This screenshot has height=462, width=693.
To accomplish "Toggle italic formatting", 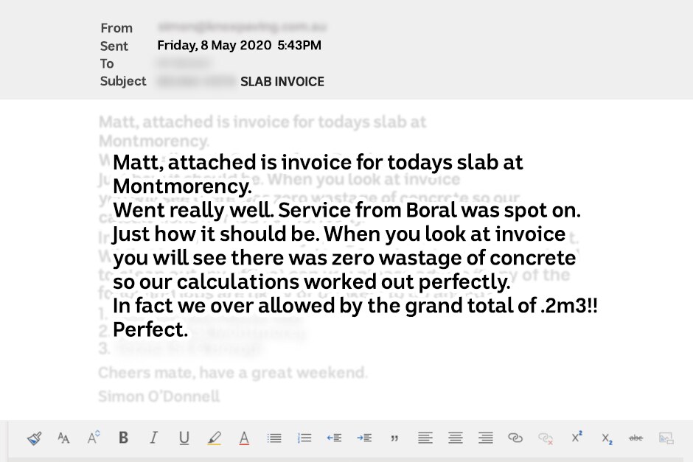I will [x=153, y=437].
